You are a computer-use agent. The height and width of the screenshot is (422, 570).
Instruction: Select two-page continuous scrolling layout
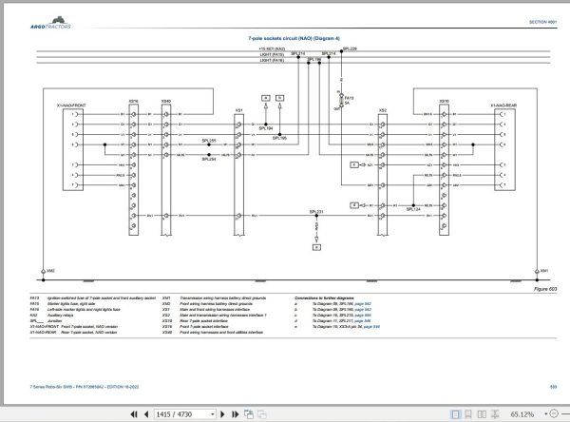click(x=495, y=414)
